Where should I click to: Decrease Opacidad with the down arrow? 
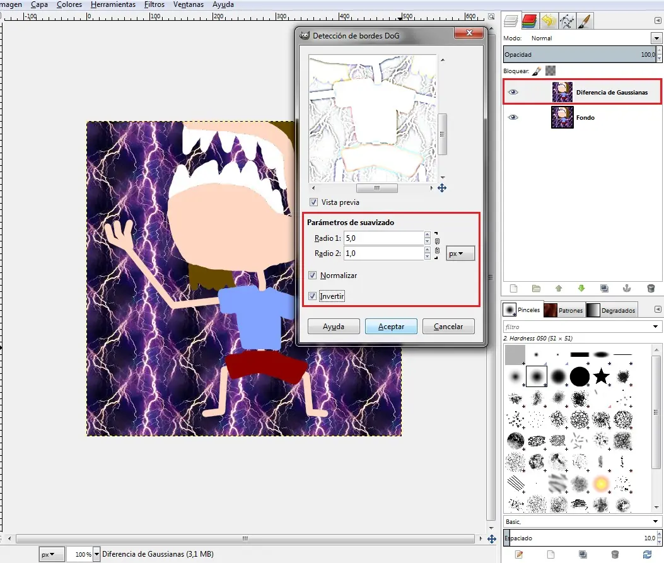click(x=659, y=59)
